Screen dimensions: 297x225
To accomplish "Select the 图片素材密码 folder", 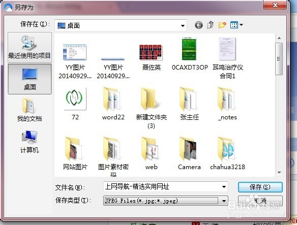I will pos(113,156).
